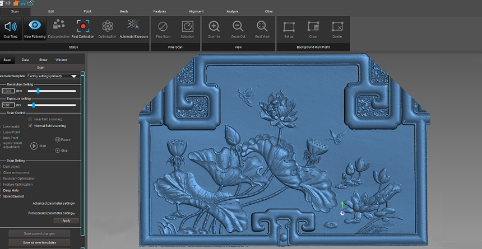Open the Features ribbon tab

[x=160, y=12]
